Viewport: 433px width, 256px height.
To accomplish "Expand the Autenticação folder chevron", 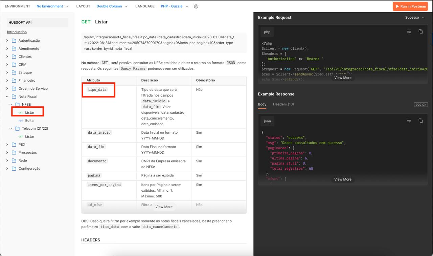I will (x=7, y=41).
